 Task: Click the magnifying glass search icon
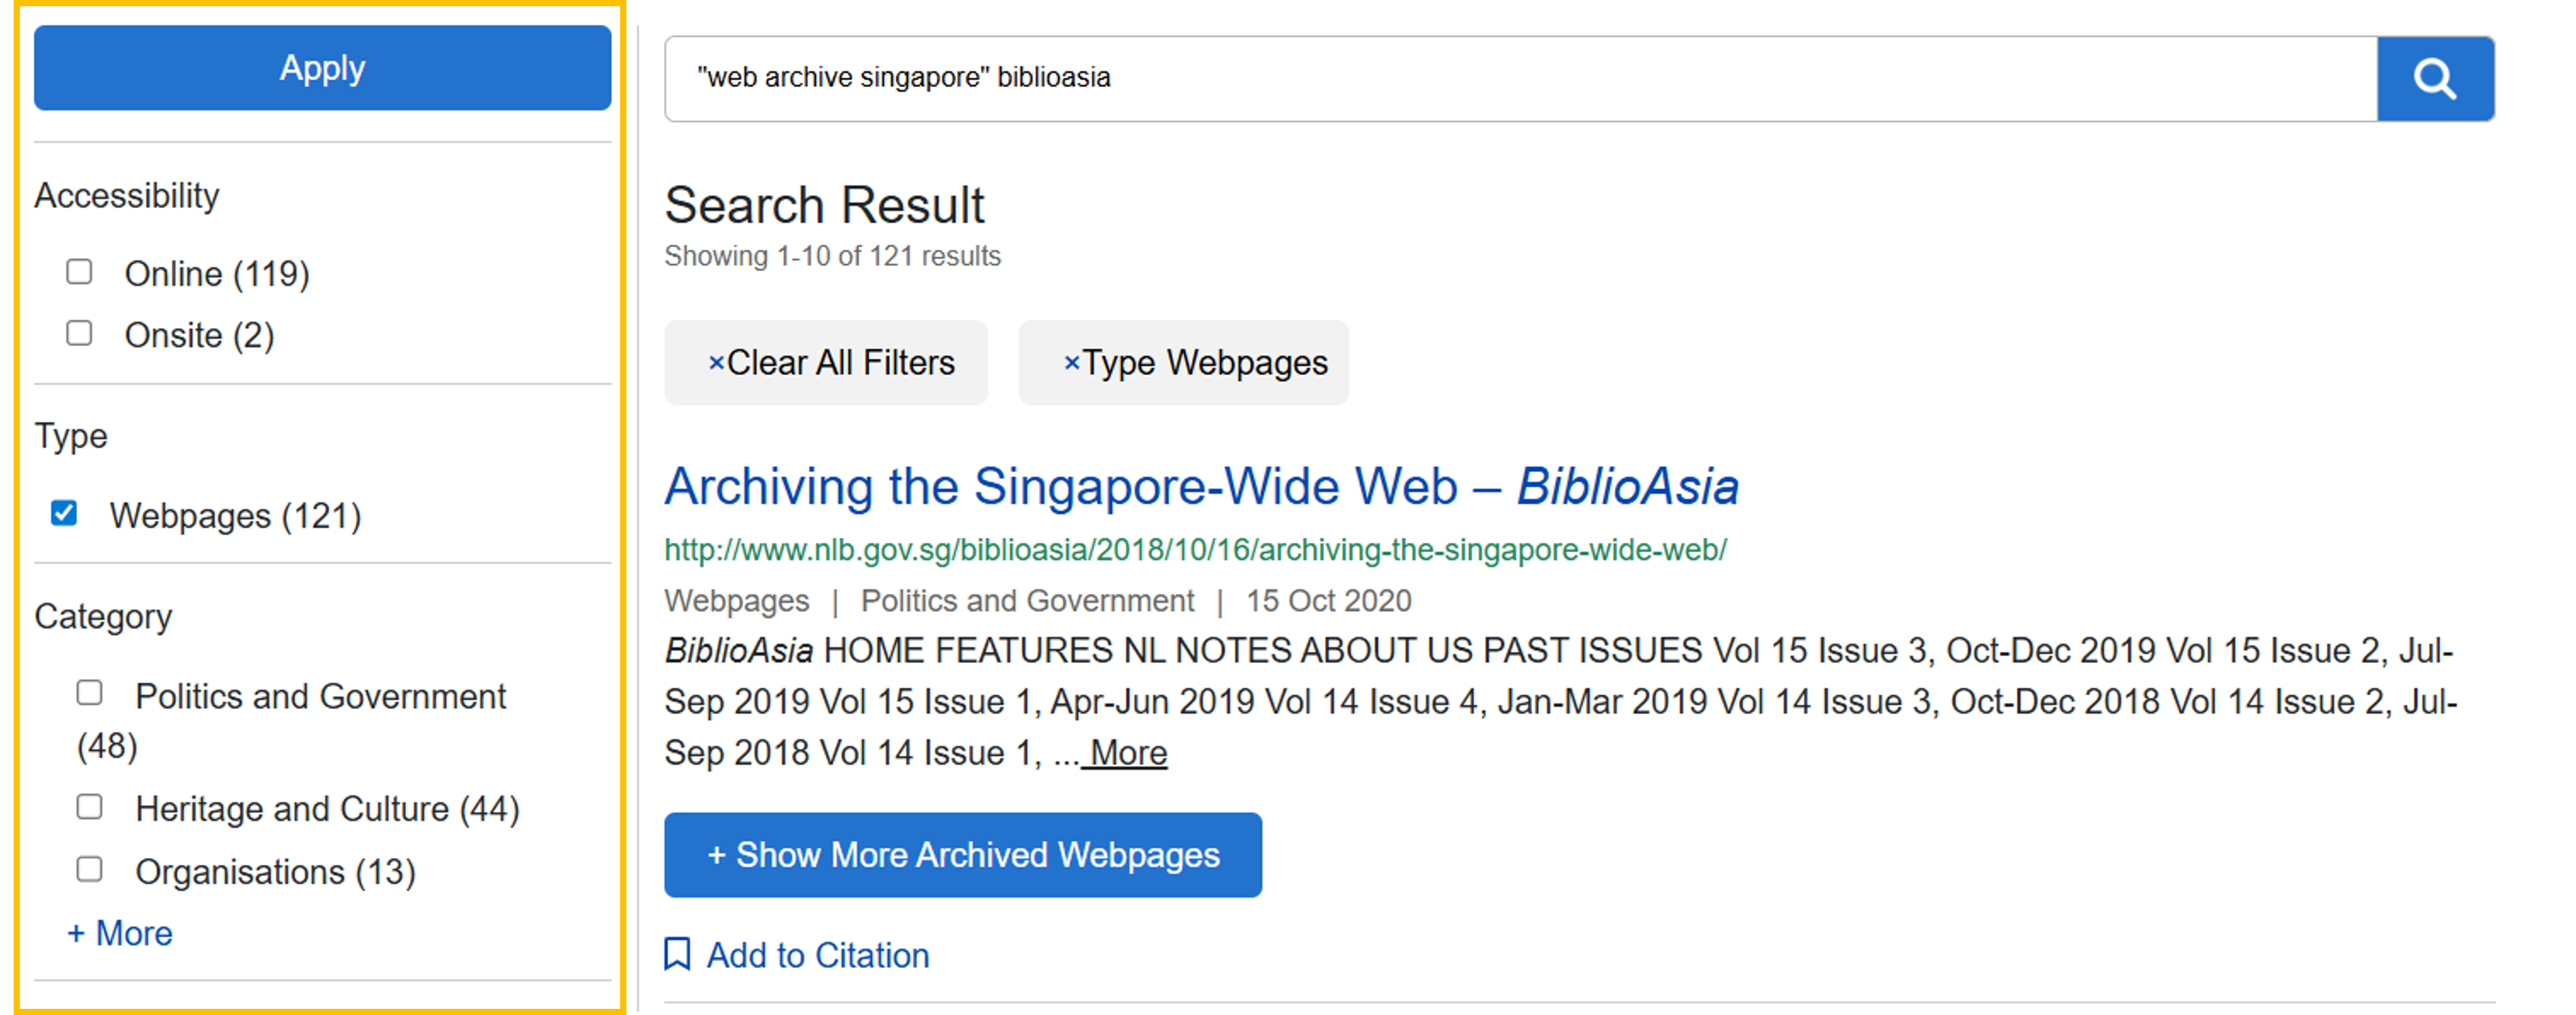click(x=2435, y=79)
